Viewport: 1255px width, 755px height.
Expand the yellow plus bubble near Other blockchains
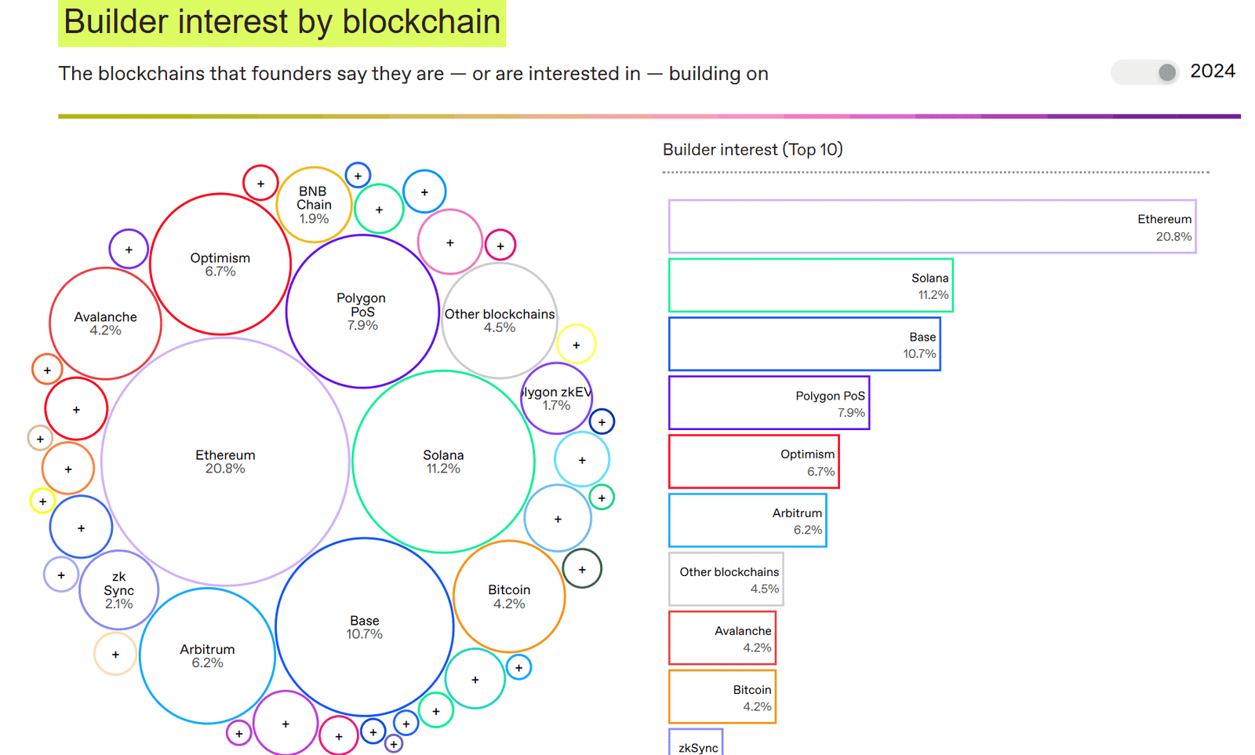pos(577,345)
